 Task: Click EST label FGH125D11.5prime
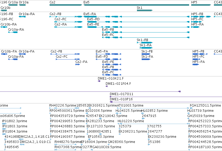[x=206, y=106]
